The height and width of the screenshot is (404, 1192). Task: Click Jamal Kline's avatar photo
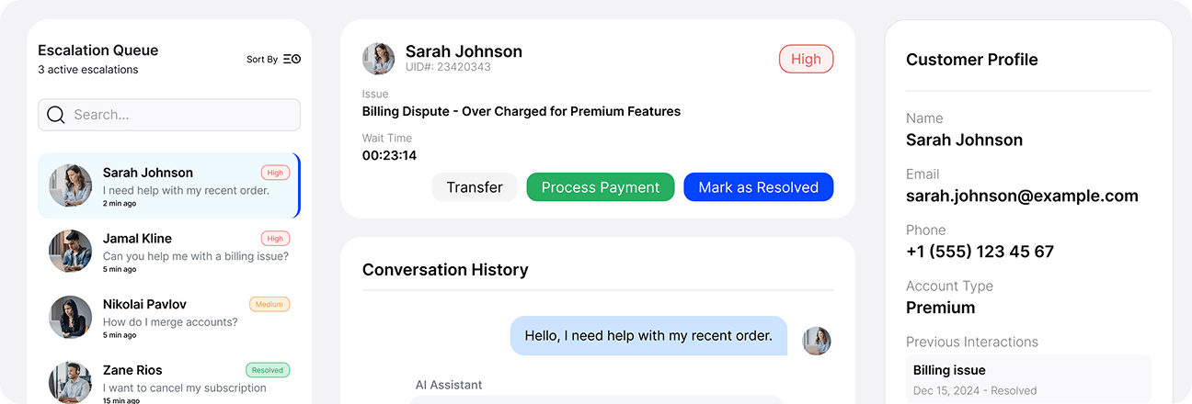[x=70, y=252]
